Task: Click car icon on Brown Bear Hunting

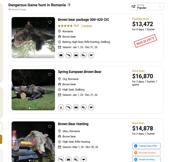Action: tap(68, 159)
